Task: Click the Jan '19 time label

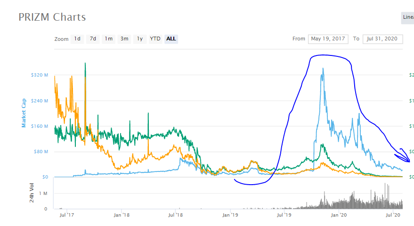Action: click(230, 215)
